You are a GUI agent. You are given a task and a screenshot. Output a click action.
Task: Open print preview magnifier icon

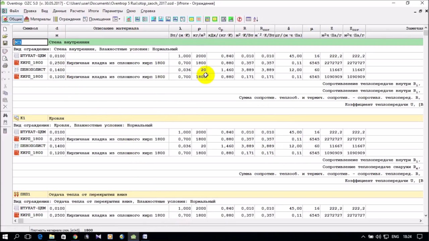5,59
